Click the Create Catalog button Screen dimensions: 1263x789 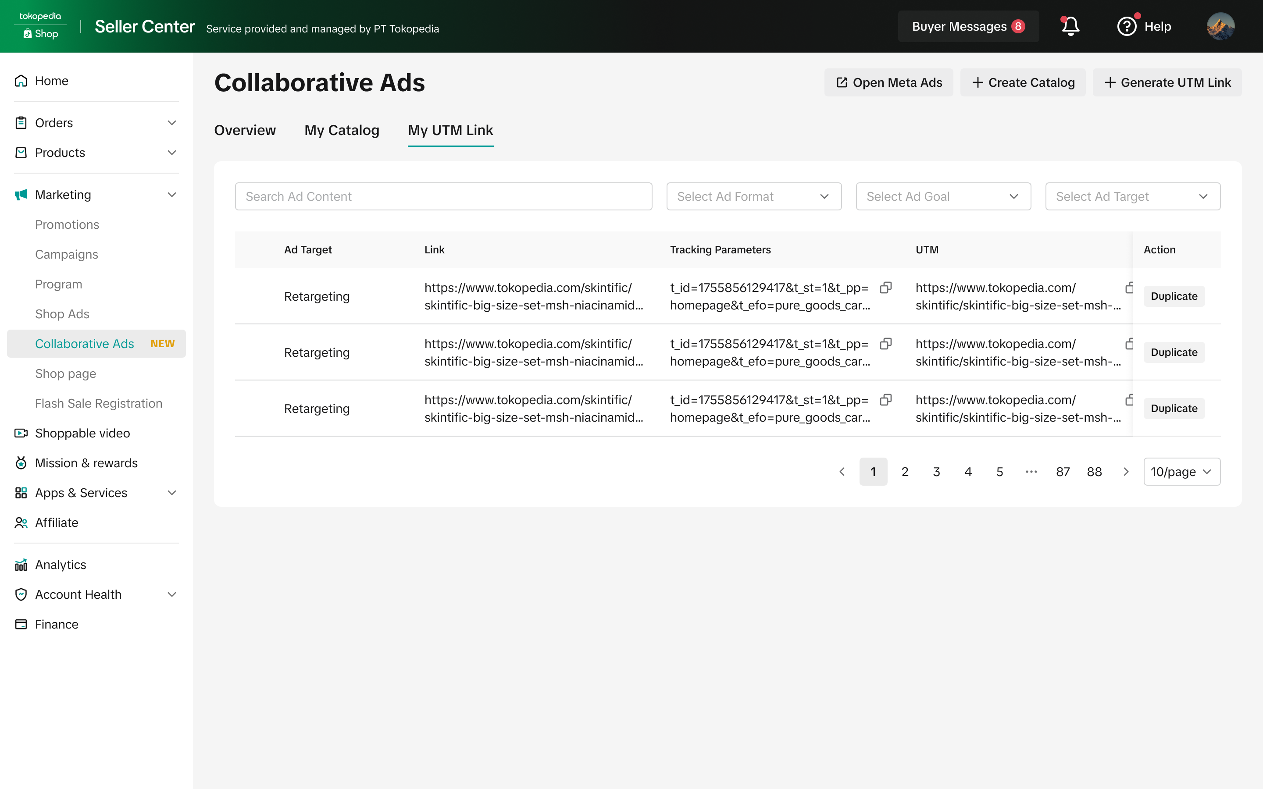point(1022,82)
